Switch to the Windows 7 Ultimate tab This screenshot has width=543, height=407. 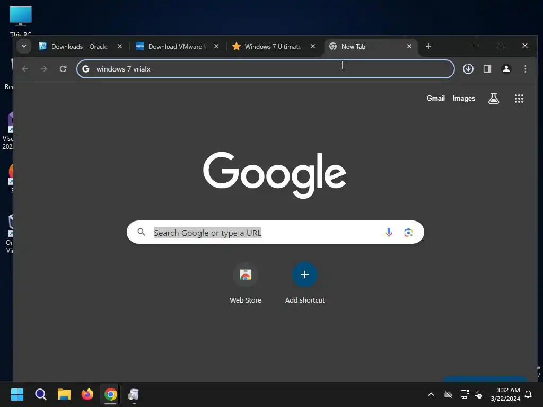point(274,47)
